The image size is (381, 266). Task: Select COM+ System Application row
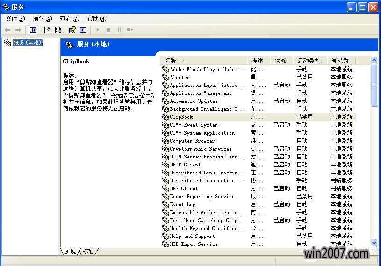pos(259,133)
